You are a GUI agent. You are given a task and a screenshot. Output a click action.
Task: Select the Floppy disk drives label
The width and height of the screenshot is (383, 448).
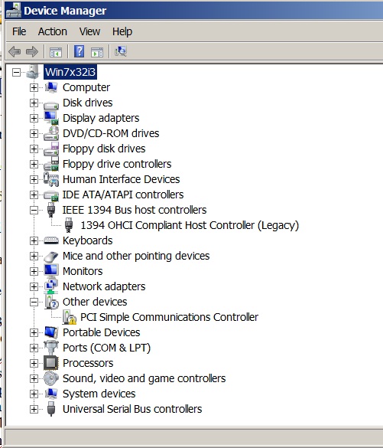coord(104,149)
